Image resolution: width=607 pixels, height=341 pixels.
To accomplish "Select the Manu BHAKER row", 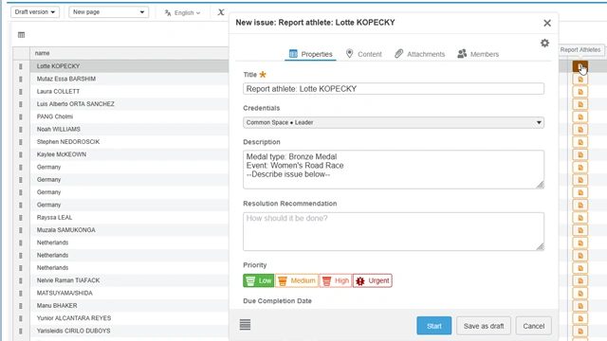I will click(x=129, y=305).
